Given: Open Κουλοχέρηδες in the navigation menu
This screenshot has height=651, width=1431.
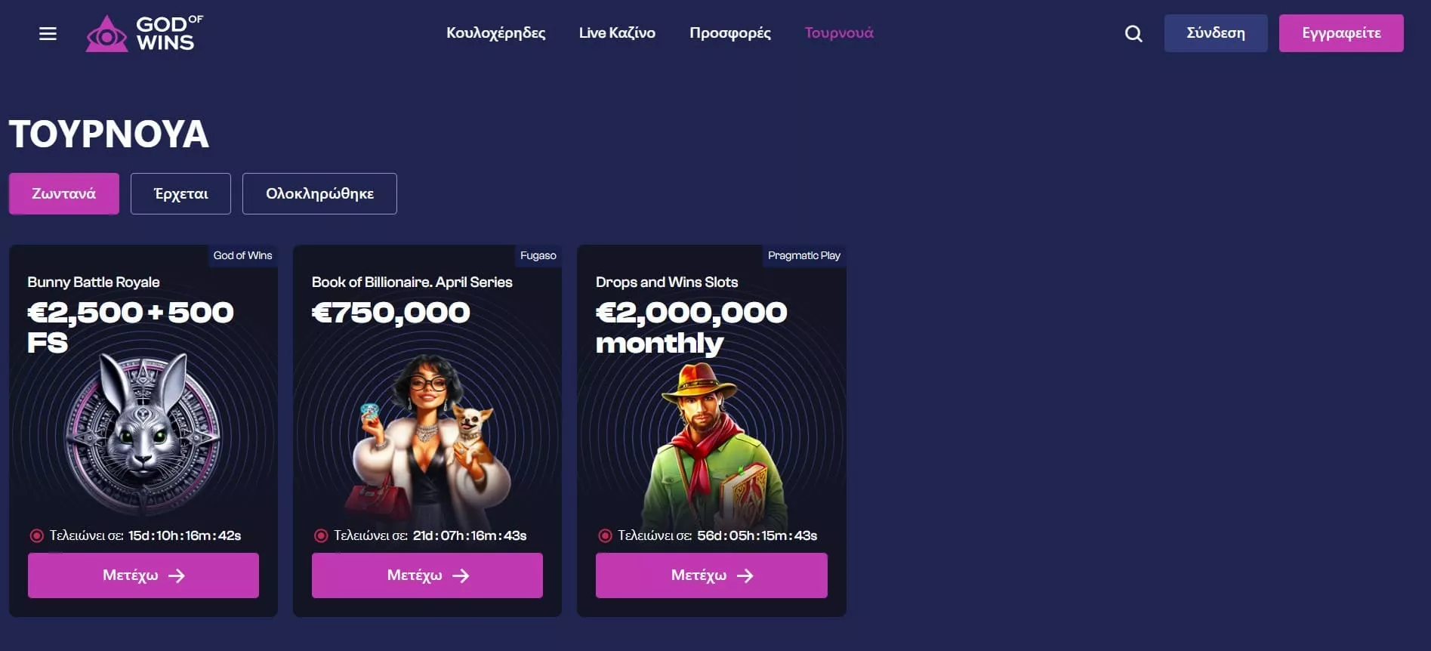Looking at the screenshot, I should pos(495,33).
